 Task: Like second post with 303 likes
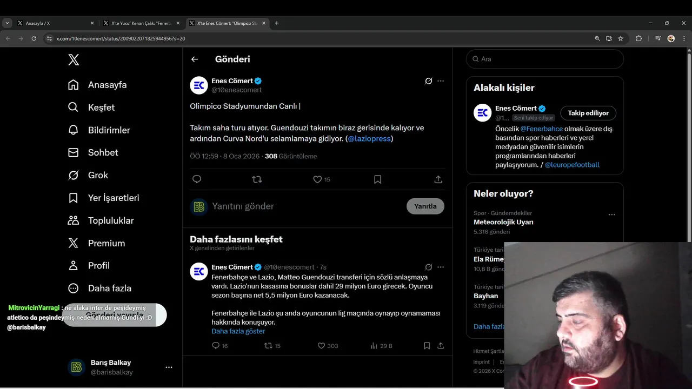point(328,346)
